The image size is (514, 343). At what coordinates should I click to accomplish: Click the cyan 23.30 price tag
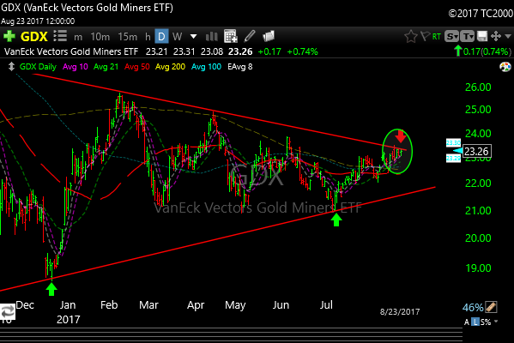pyautogui.click(x=453, y=142)
